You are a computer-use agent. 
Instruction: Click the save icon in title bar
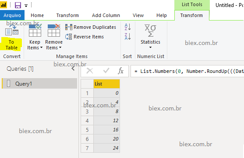(18, 5)
